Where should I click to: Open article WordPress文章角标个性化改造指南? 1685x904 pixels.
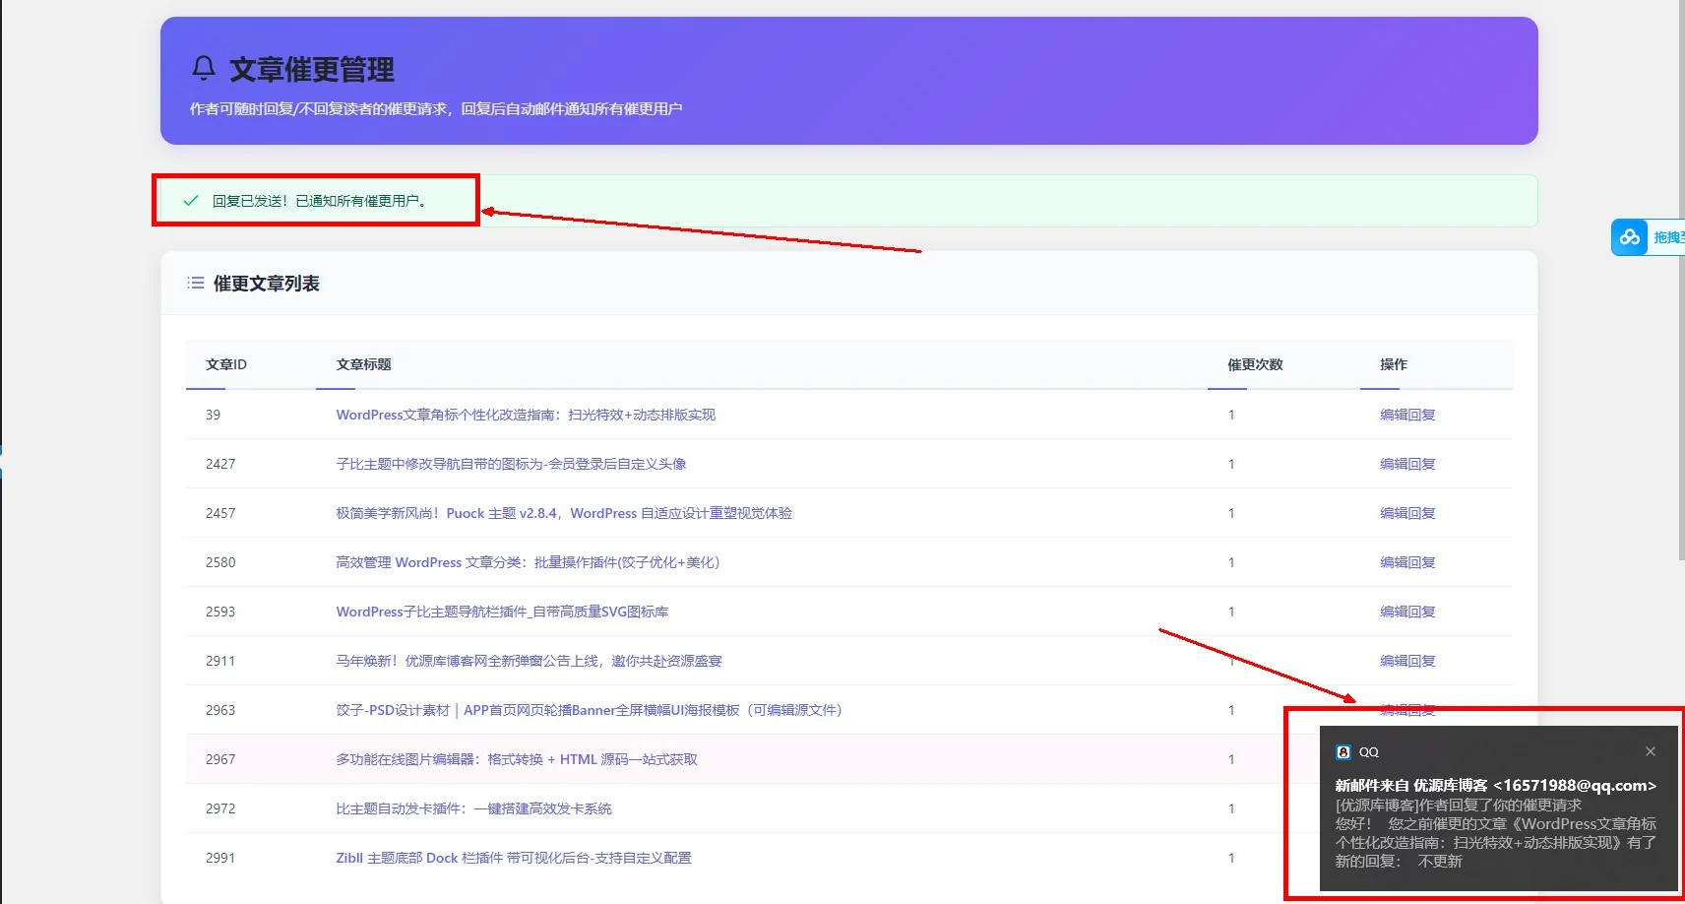click(525, 415)
